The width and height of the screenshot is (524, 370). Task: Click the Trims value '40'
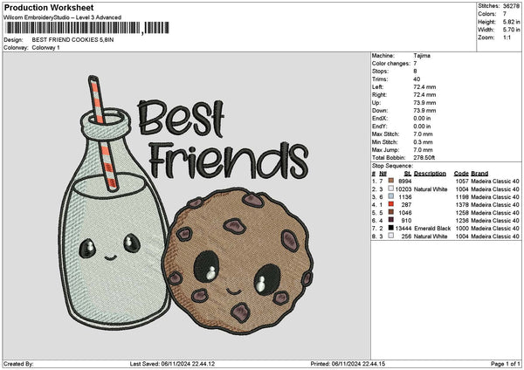coord(417,79)
